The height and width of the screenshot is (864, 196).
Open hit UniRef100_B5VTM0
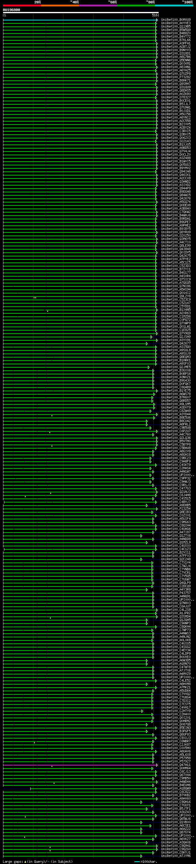pyautogui.click(x=176, y=441)
